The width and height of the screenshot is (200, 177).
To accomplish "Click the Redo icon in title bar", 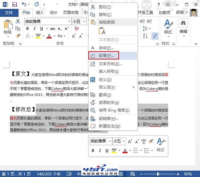I will 36,4.
